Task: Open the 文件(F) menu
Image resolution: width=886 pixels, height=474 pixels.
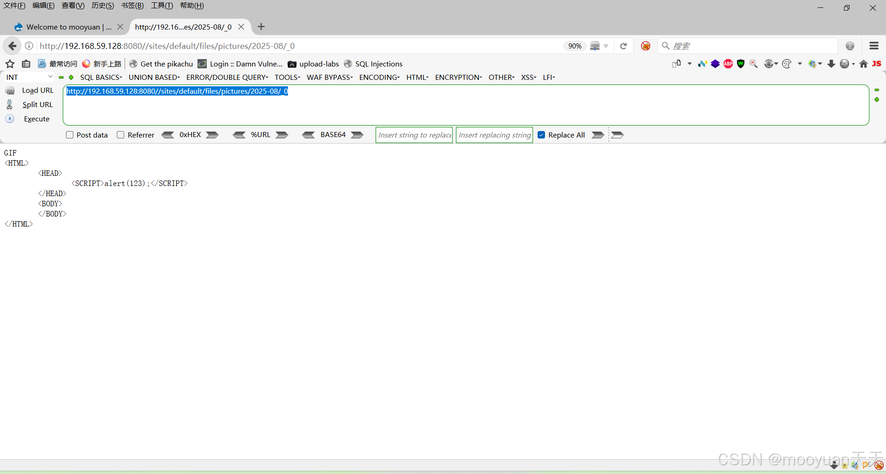Action: (14, 6)
